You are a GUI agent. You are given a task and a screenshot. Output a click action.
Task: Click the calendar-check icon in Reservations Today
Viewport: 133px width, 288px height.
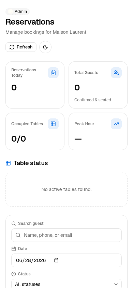coord(53,73)
